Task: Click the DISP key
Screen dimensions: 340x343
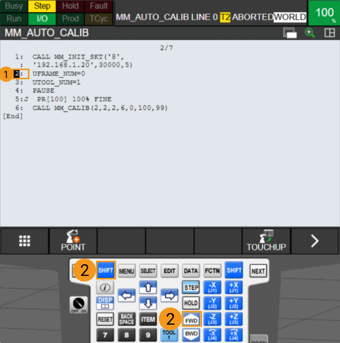Action: click(105, 303)
